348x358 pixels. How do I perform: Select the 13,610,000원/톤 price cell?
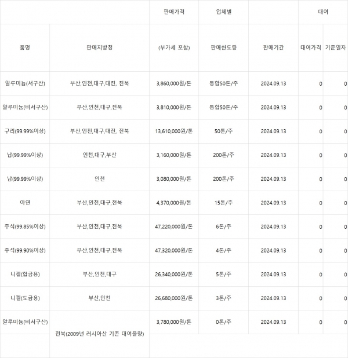[174, 131]
